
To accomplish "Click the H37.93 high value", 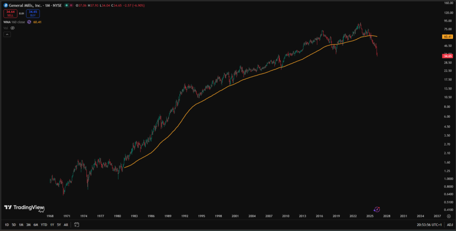I will click(93, 5).
